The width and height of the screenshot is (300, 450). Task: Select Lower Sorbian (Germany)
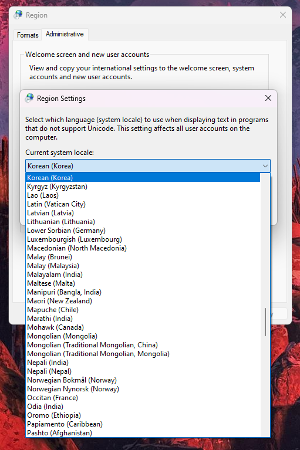point(143,231)
